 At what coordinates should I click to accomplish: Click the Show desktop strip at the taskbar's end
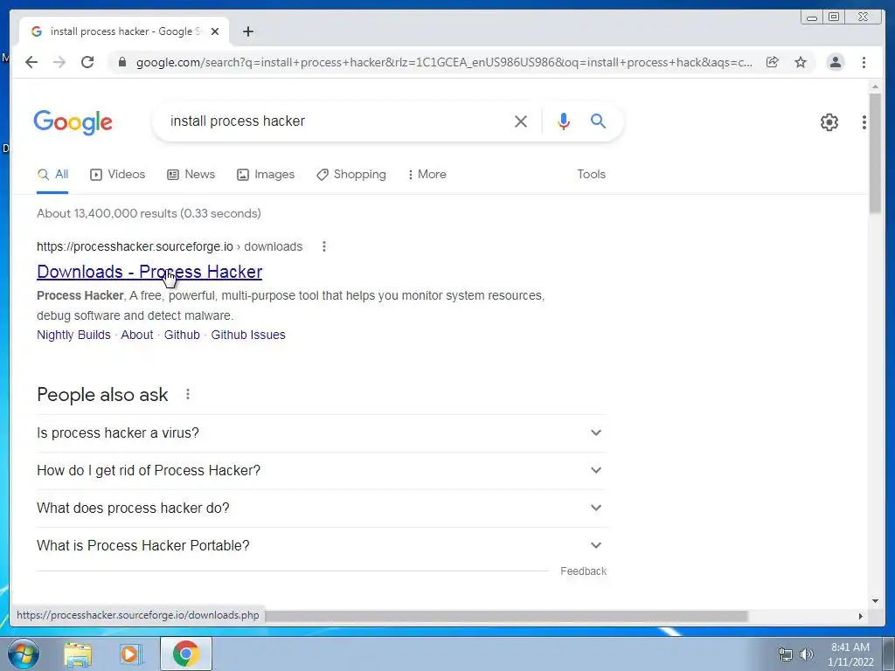[x=889, y=654]
